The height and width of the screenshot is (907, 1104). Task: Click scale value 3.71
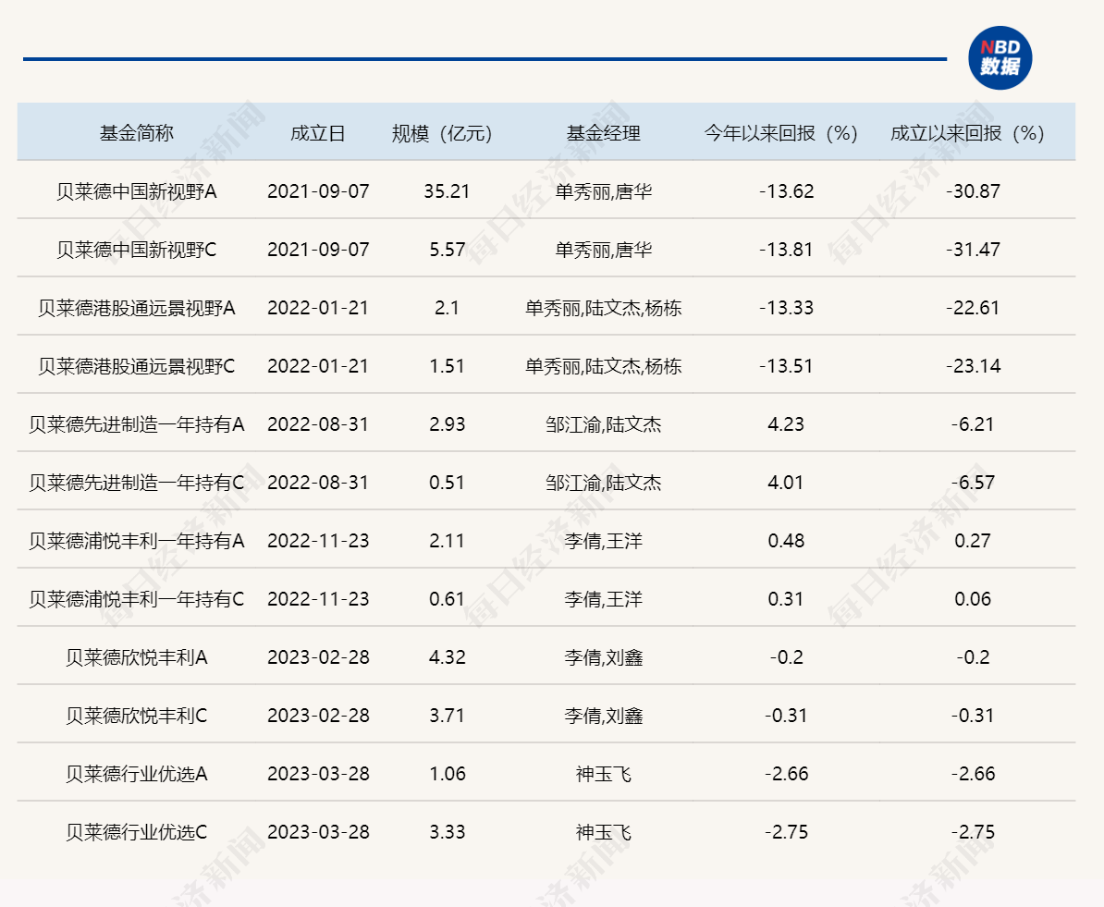tap(448, 717)
